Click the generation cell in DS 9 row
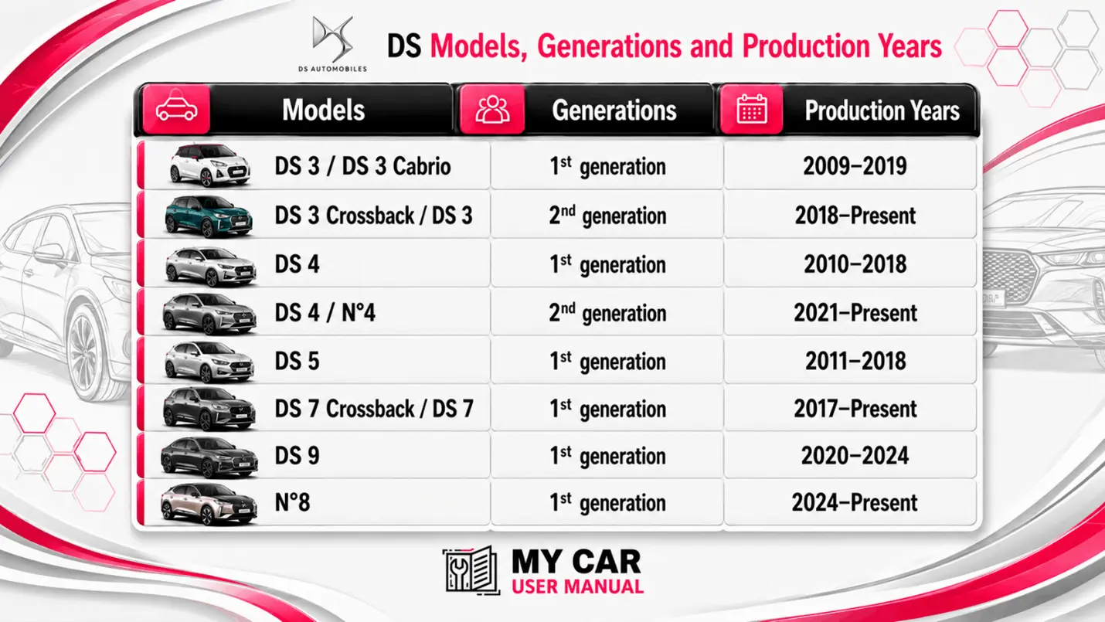This screenshot has width=1105, height=622. pos(607,456)
